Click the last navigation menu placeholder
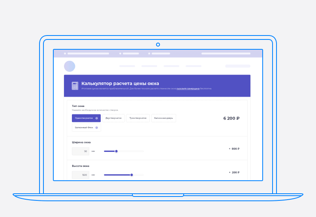The image size is (316, 217). (194, 66)
